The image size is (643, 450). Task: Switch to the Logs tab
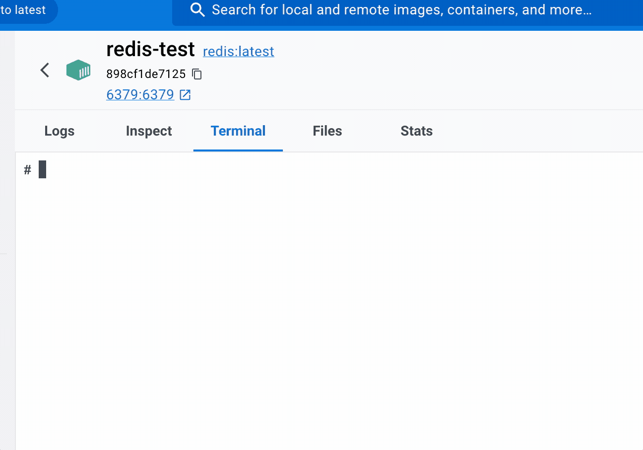click(x=60, y=131)
